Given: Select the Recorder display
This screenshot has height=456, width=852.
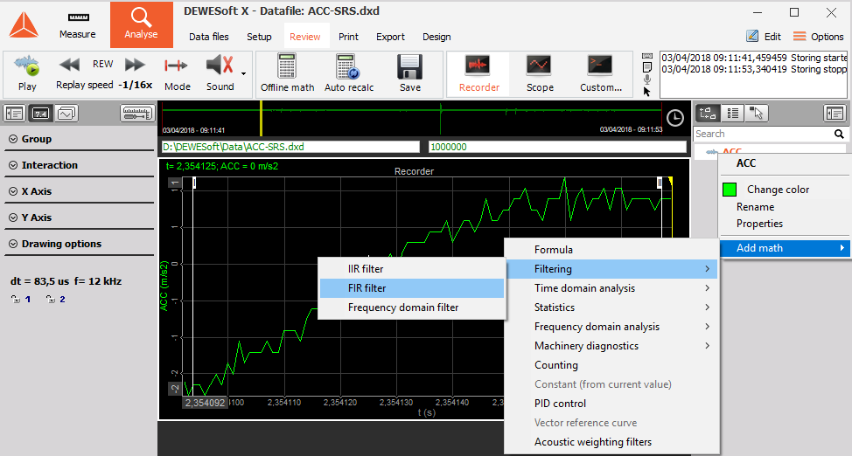Looking at the screenshot, I should pyautogui.click(x=478, y=73).
